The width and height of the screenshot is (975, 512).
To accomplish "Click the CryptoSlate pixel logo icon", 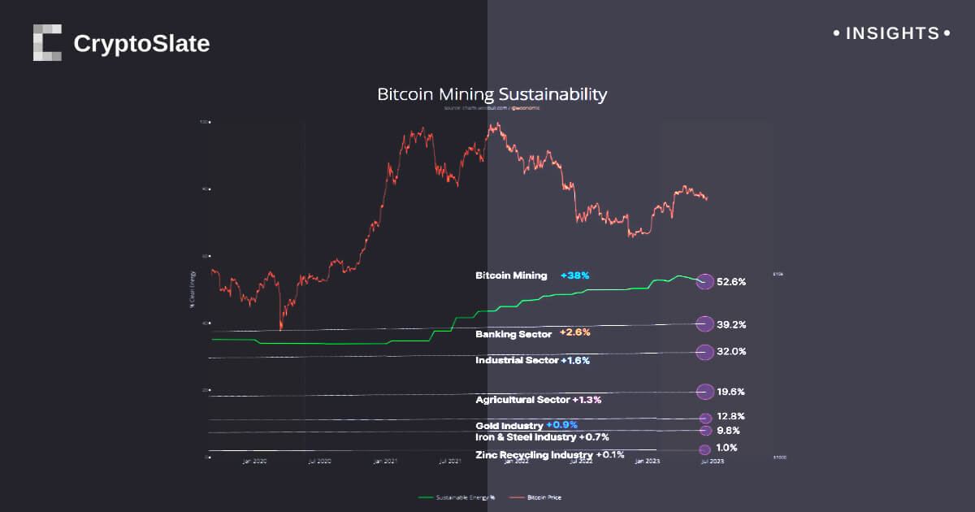I will coord(47,42).
